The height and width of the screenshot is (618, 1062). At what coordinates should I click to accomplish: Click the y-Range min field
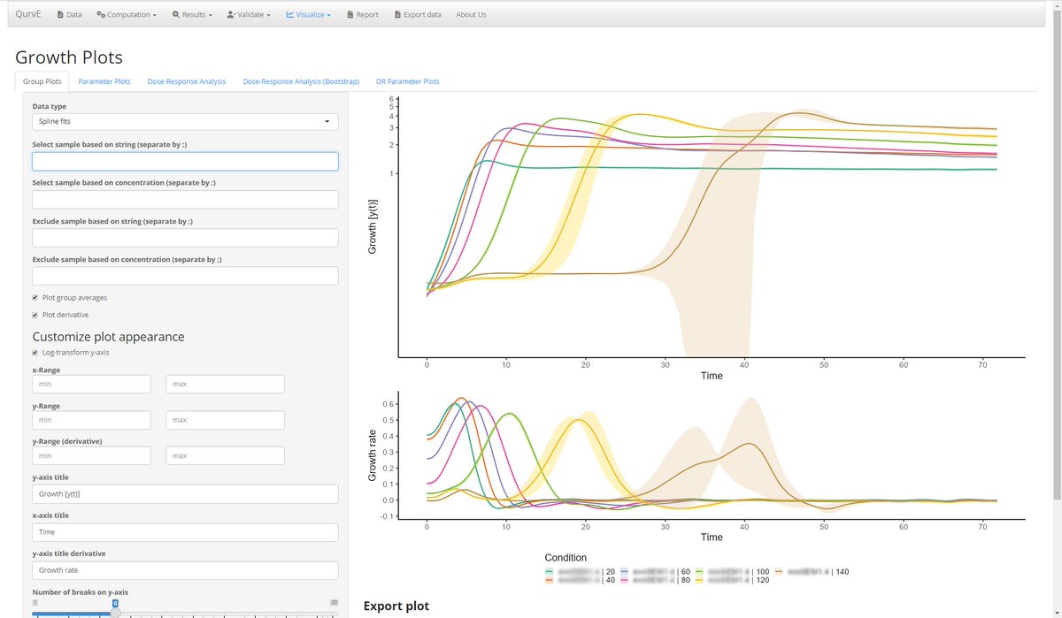91,420
